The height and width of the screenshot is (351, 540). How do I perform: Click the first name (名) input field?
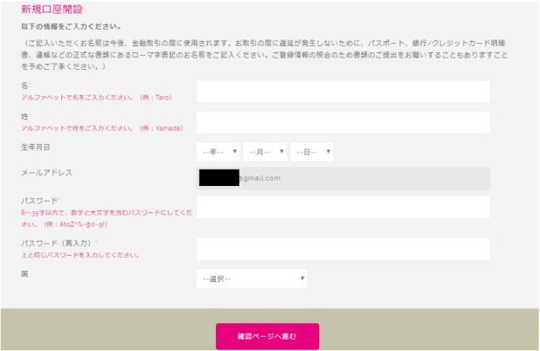[x=343, y=92]
